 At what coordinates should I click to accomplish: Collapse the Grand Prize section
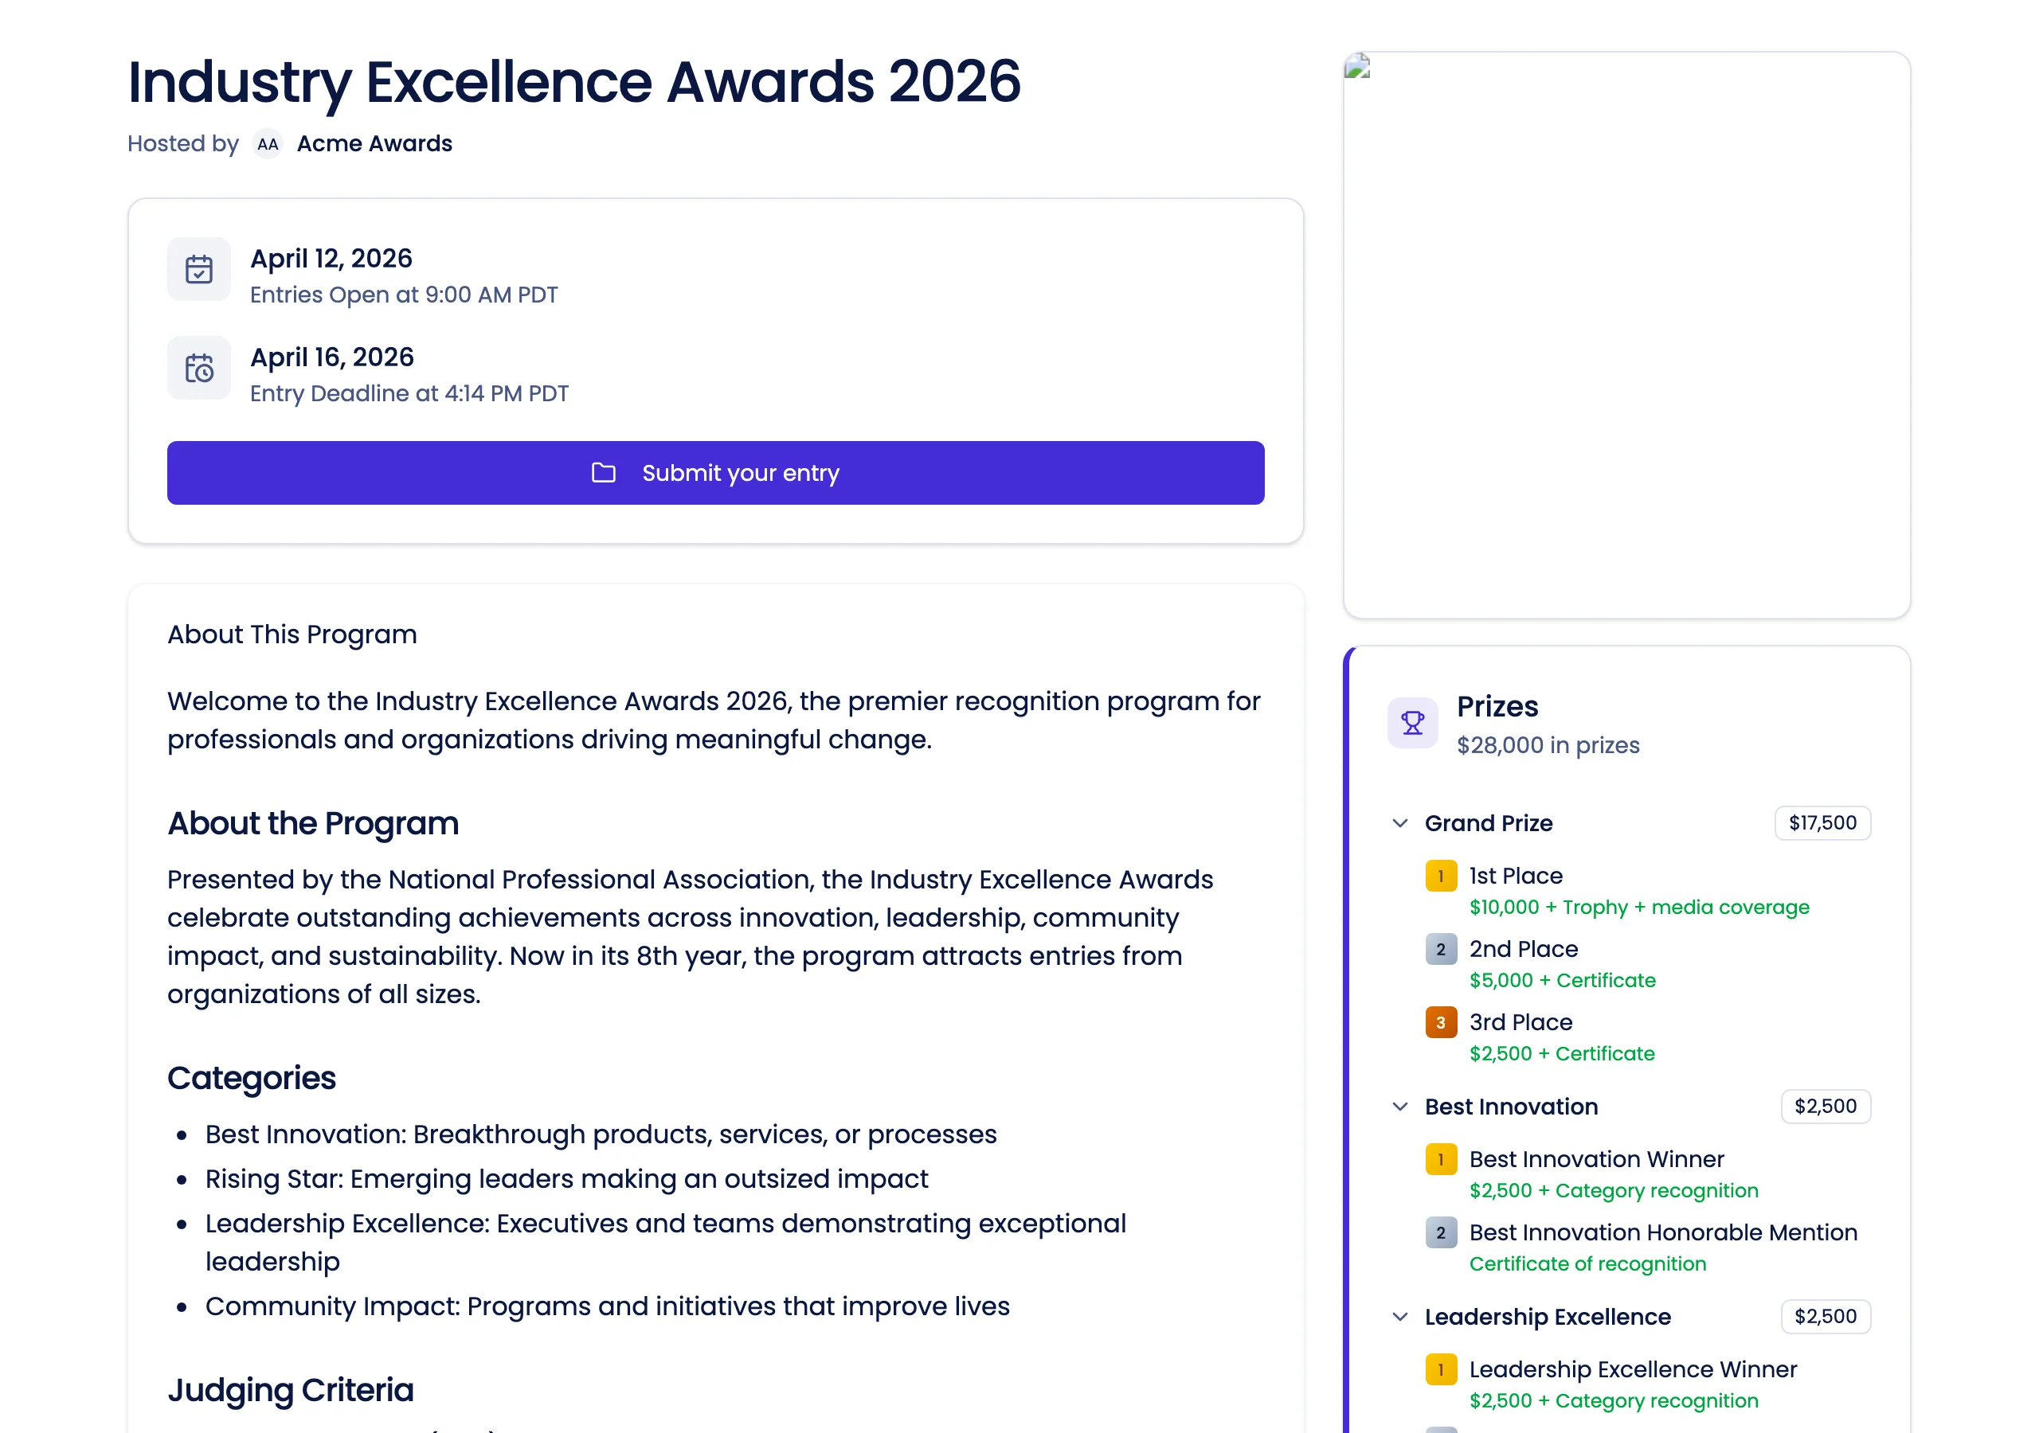pos(1400,823)
